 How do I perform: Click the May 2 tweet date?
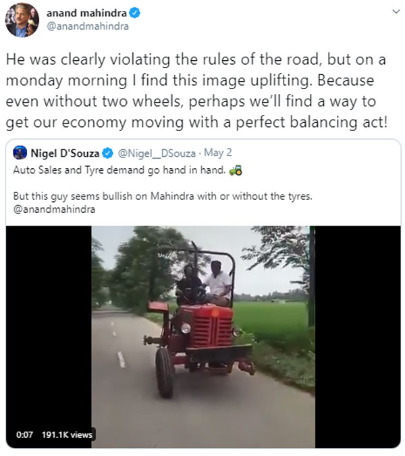point(218,153)
